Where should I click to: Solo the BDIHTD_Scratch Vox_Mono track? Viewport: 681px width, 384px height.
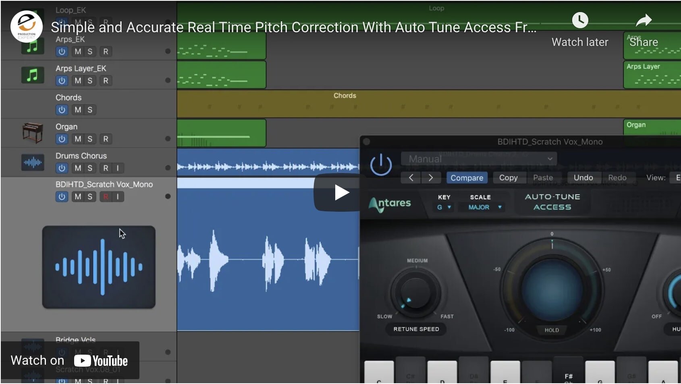[90, 197]
